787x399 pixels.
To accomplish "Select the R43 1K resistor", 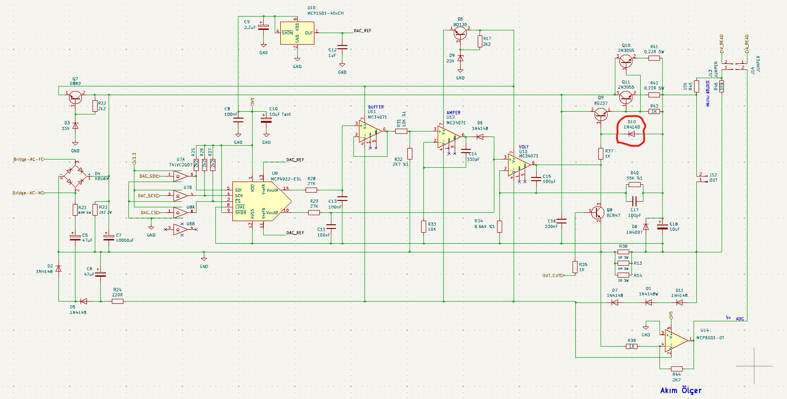I will click(x=654, y=112).
